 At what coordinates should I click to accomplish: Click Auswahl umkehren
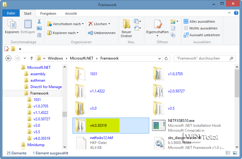pyautogui.click(x=202, y=35)
